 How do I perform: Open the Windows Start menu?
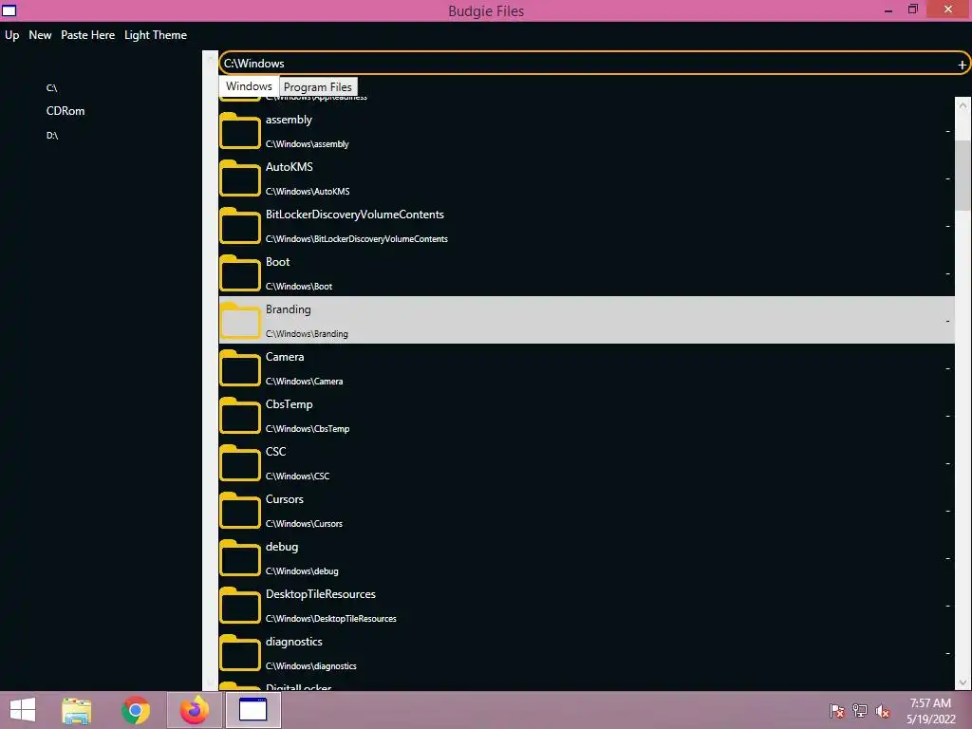[23, 710]
